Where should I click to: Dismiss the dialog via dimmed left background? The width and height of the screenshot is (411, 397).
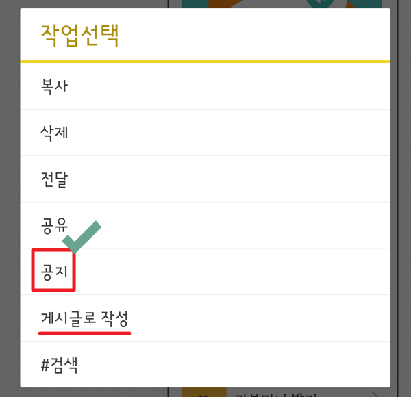10,198
